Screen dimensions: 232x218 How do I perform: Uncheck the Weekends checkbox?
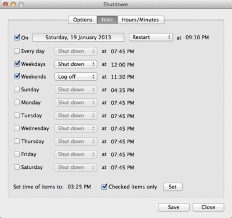17,76
